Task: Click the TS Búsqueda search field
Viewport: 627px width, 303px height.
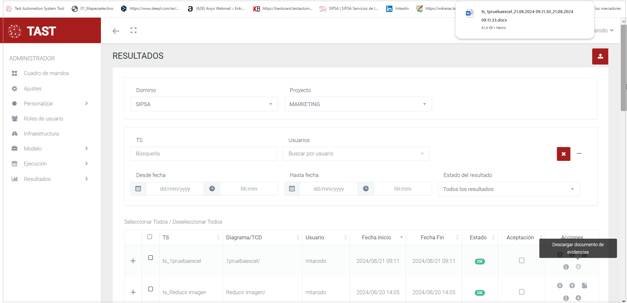Action: 203,154
